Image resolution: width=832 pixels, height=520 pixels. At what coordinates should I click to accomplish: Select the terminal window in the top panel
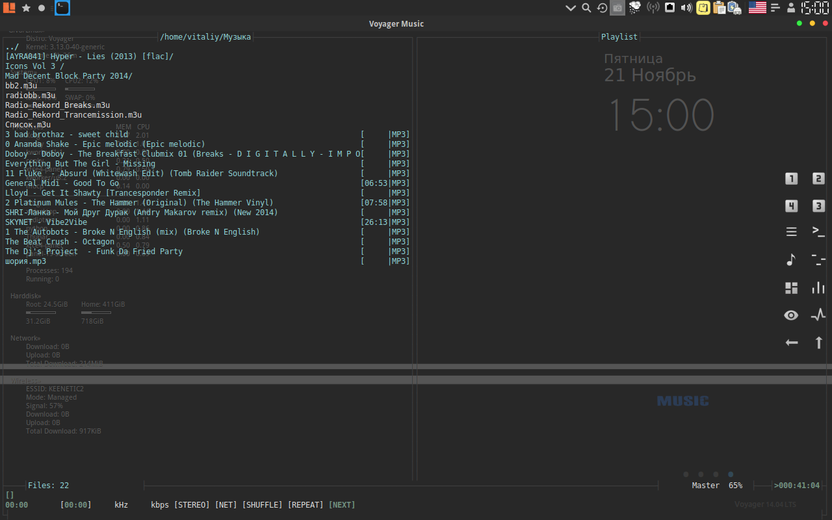[x=62, y=8]
